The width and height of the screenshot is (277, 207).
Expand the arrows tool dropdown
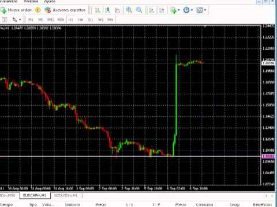pyautogui.click(x=20, y=20)
